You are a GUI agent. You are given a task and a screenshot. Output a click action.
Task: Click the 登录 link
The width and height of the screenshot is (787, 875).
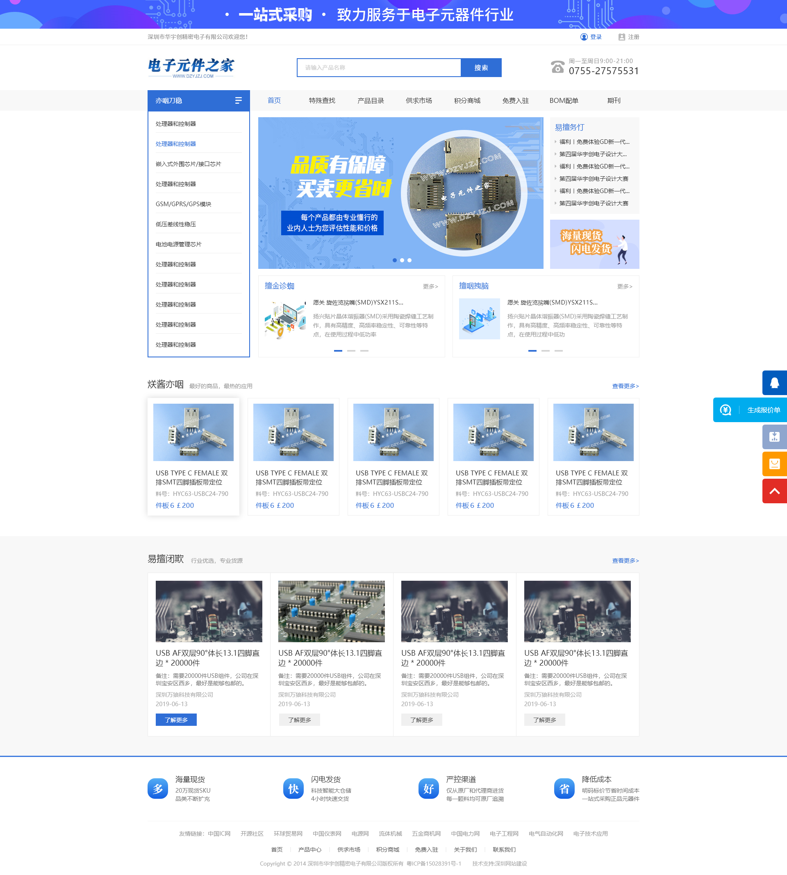[x=596, y=37]
